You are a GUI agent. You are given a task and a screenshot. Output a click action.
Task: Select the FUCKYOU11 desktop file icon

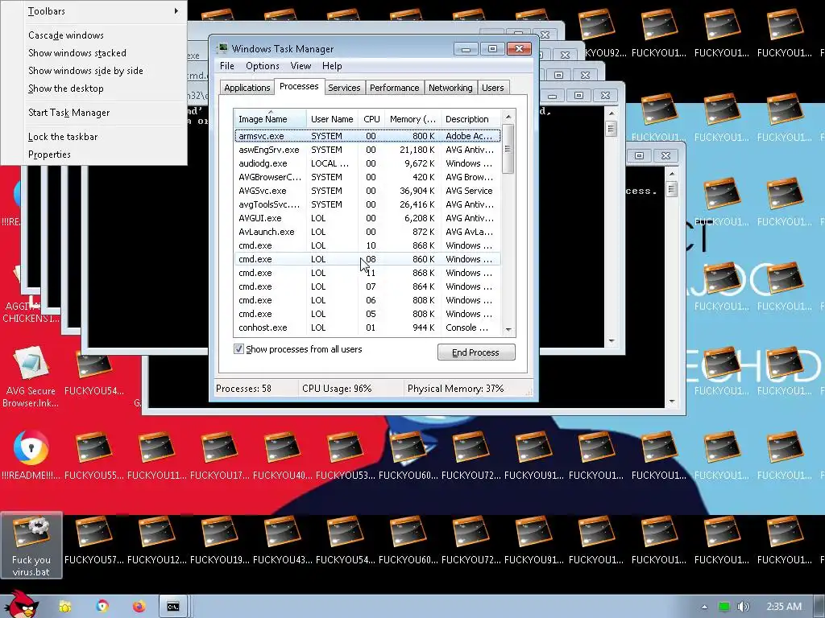click(157, 455)
